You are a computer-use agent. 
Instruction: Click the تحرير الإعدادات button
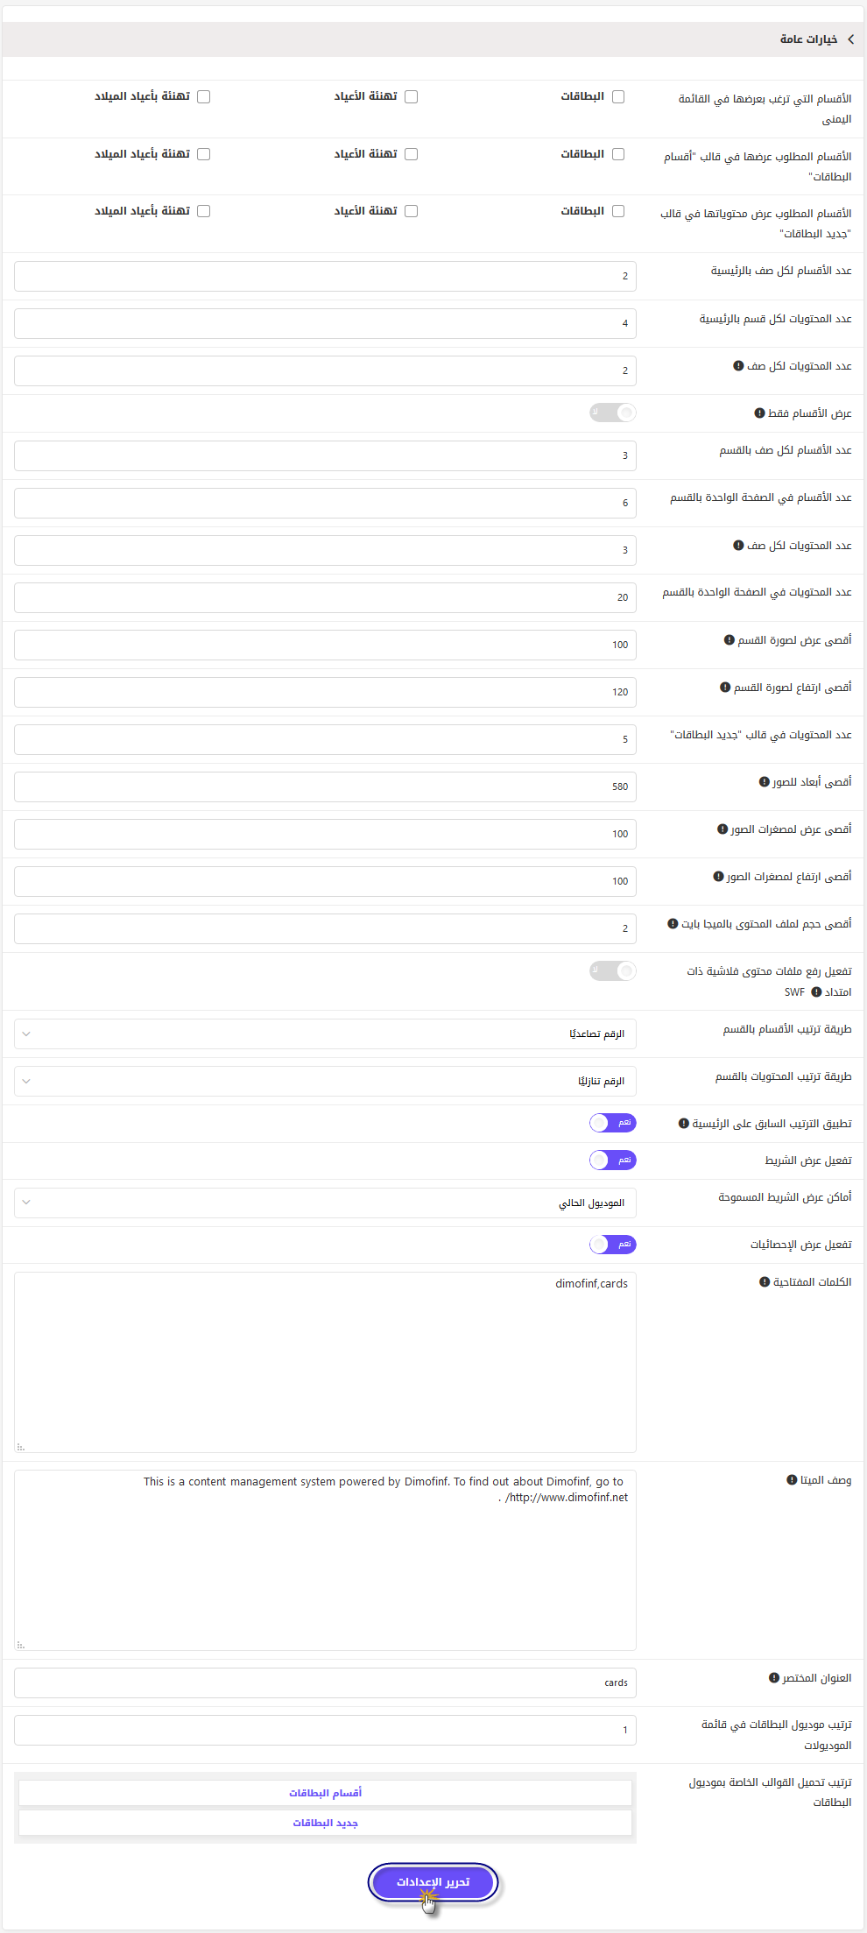[x=433, y=1882]
